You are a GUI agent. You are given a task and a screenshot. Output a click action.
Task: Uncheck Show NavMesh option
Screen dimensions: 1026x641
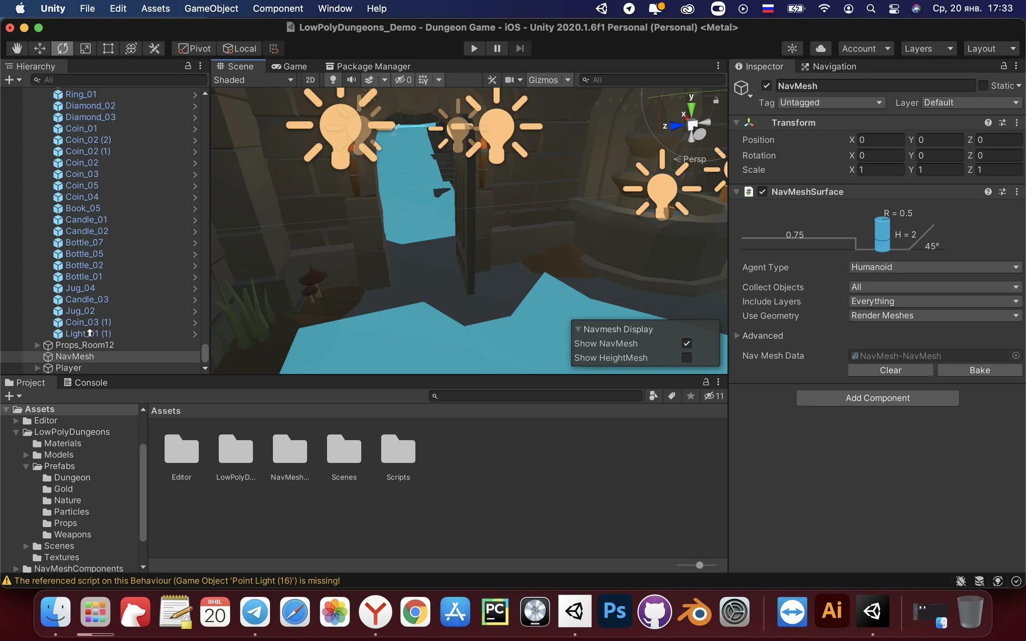(687, 343)
